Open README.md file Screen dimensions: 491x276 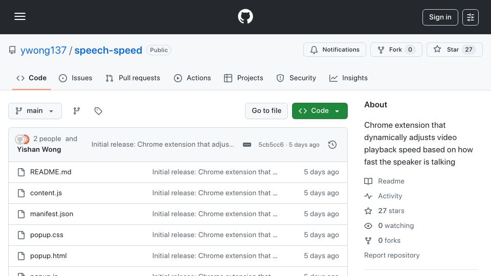click(x=51, y=172)
